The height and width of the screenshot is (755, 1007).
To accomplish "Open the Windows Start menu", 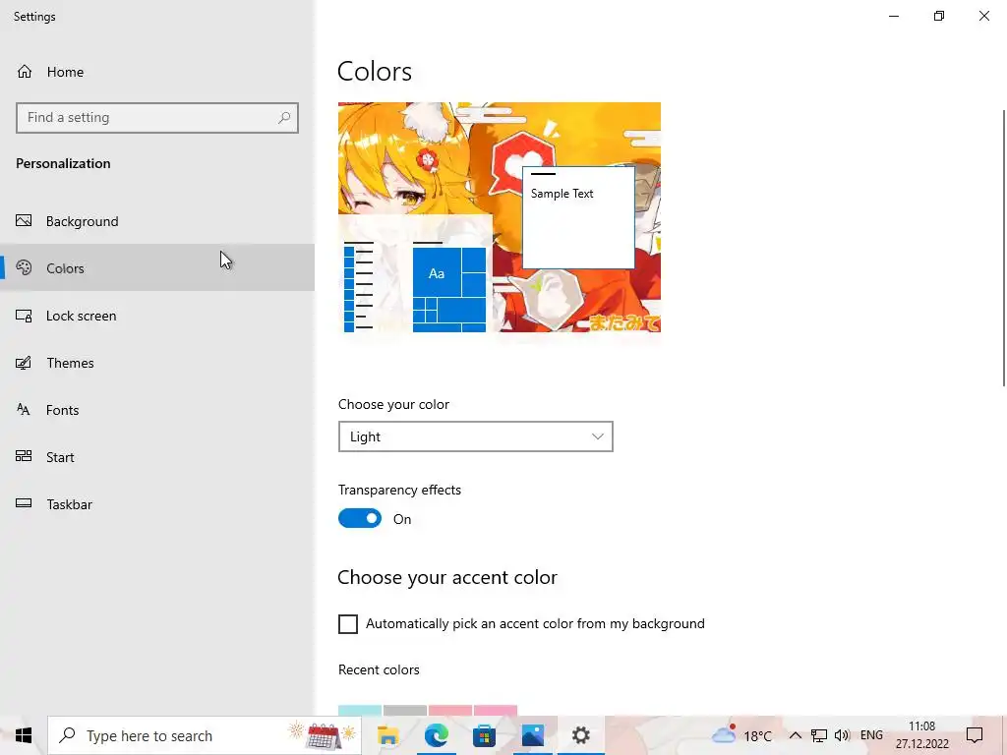I will click(24, 735).
